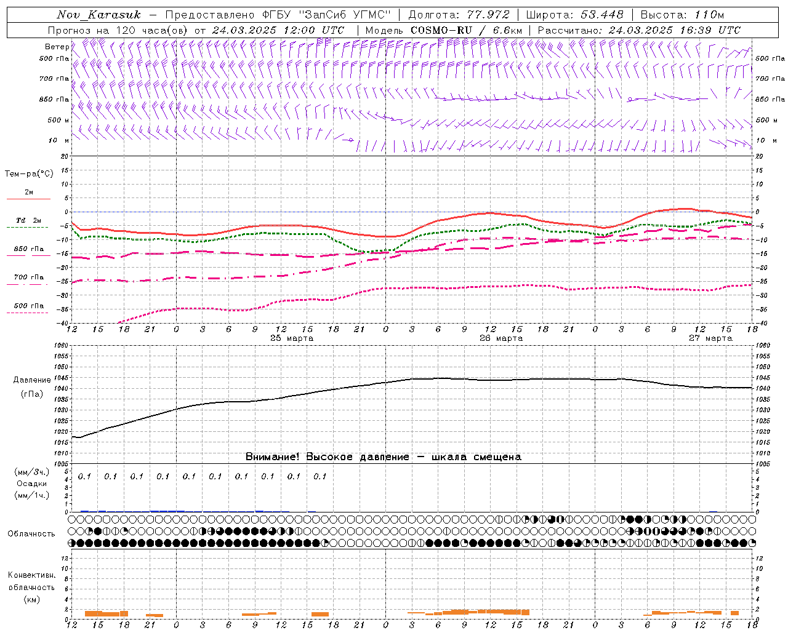Click the Тем-ра(°C) axis title

(x=29, y=174)
